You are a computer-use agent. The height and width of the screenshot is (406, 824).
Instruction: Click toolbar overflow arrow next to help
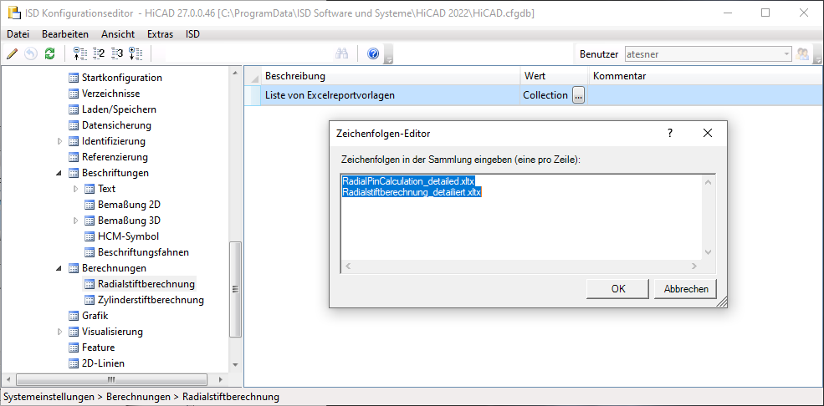point(389,54)
